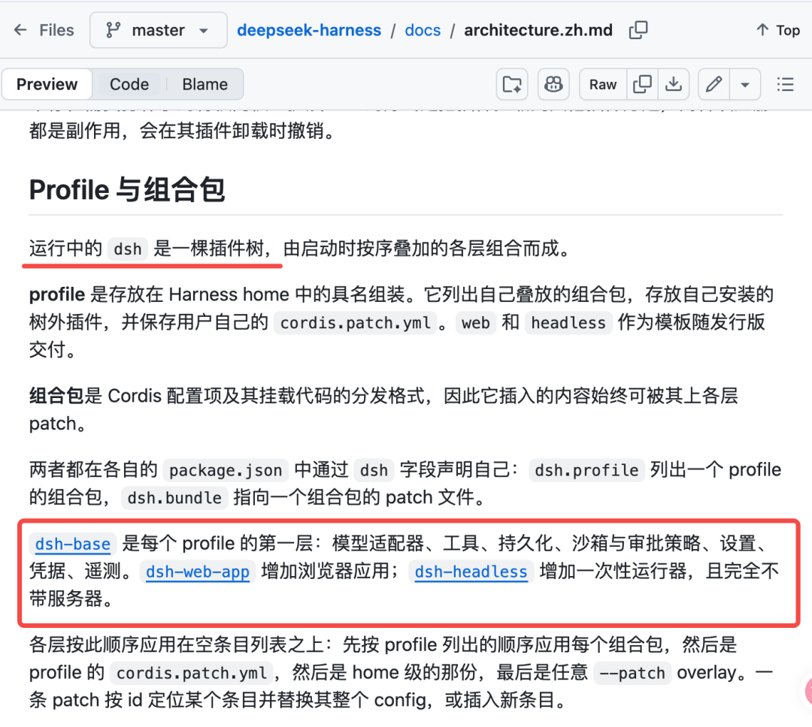812x727 pixels.
Task: Click the architecture.zh.md file name
Action: click(538, 30)
